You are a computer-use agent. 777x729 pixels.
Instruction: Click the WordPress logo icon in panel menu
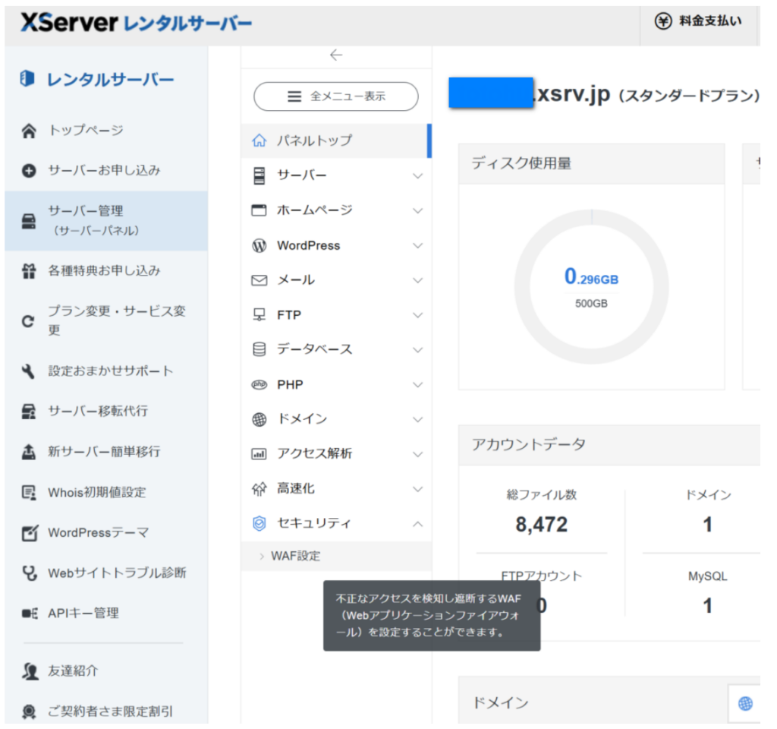260,245
